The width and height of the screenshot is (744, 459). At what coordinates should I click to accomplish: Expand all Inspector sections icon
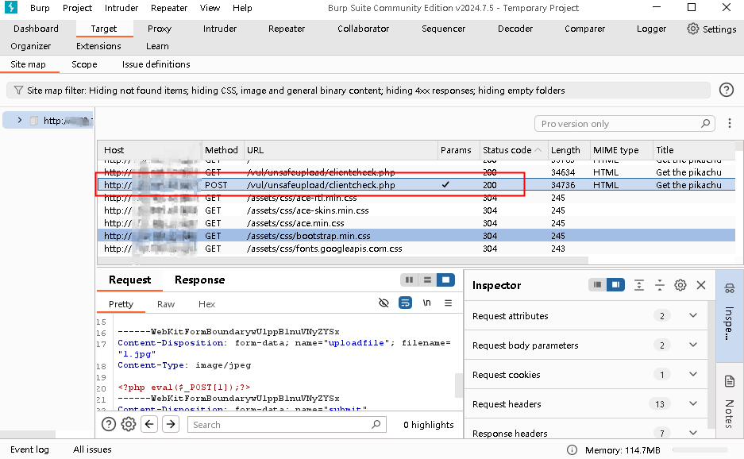639,285
